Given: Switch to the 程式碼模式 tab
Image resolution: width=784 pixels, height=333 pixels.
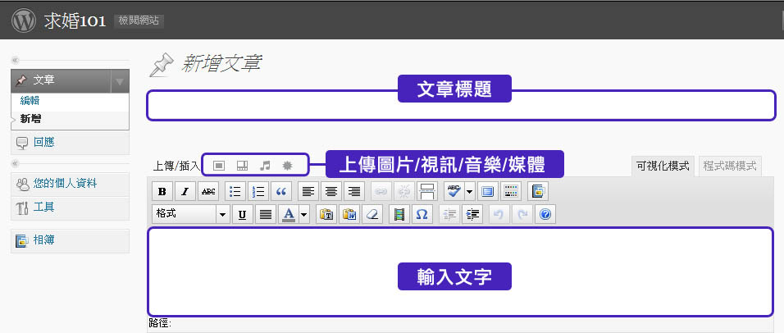Looking at the screenshot, I should click(x=730, y=165).
